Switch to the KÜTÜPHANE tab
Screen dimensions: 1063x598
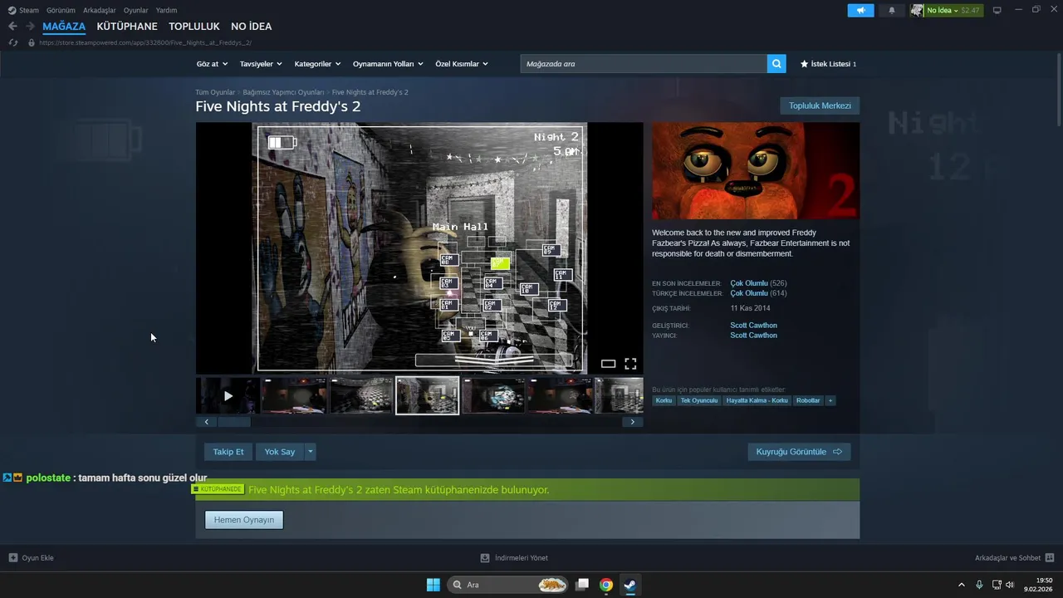pyautogui.click(x=127, y=27)
